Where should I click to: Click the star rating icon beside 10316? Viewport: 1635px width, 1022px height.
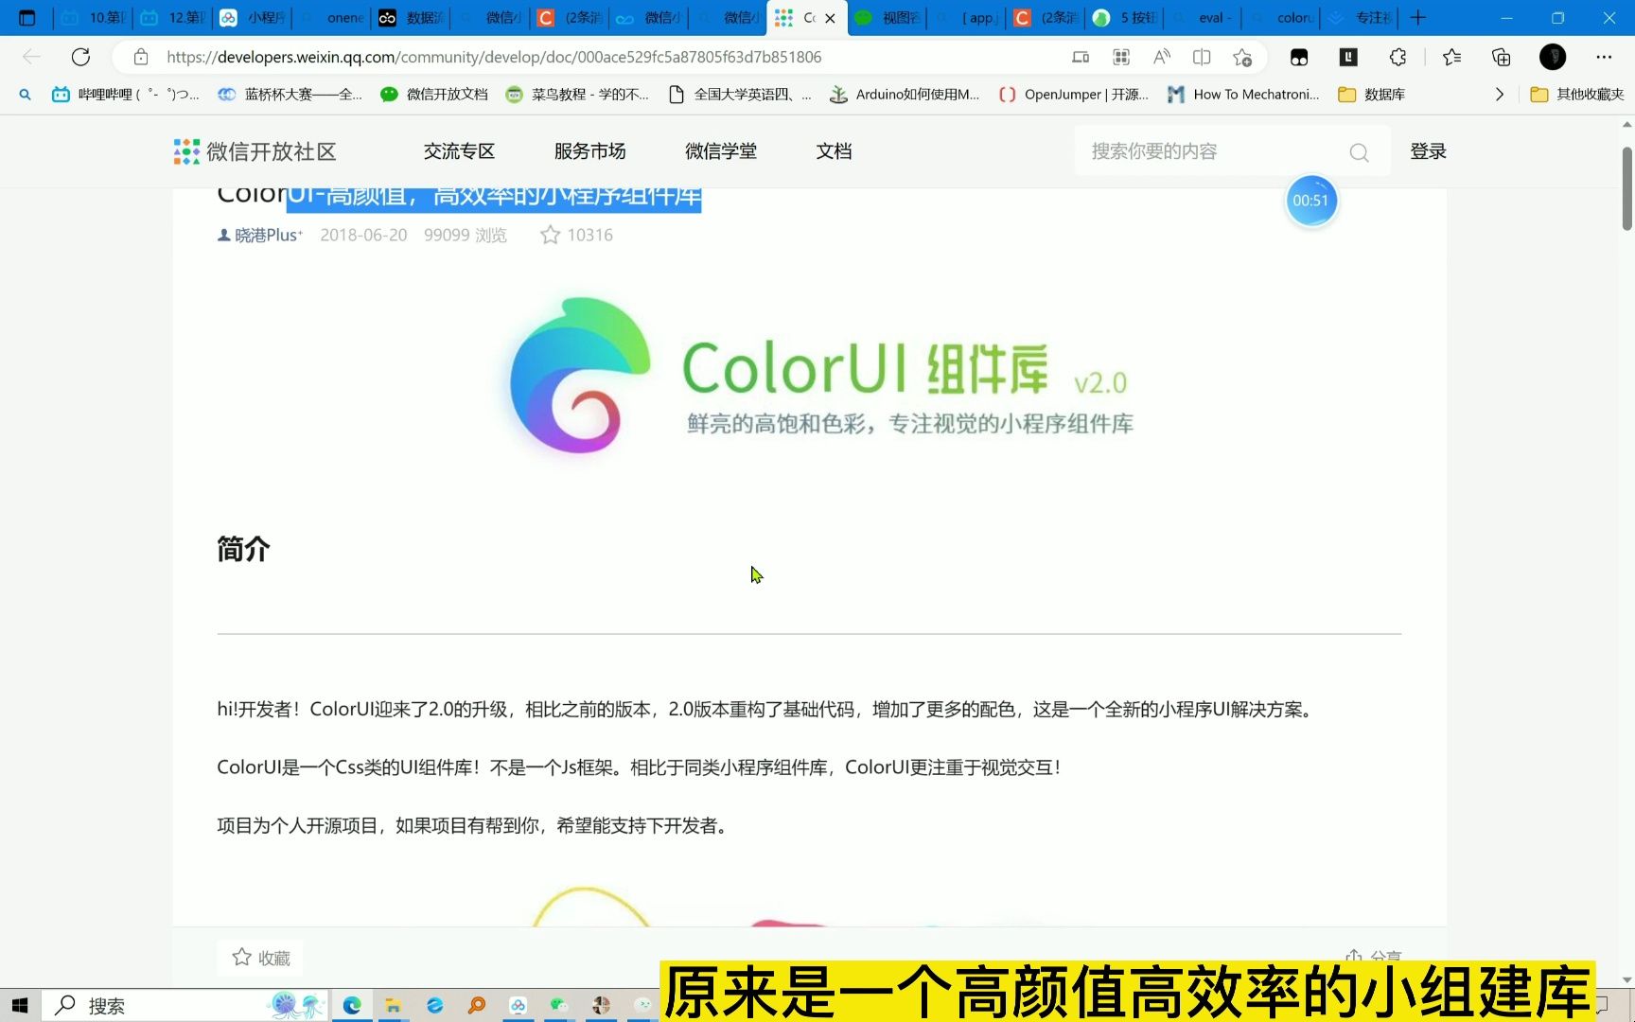tap(550, 235)
